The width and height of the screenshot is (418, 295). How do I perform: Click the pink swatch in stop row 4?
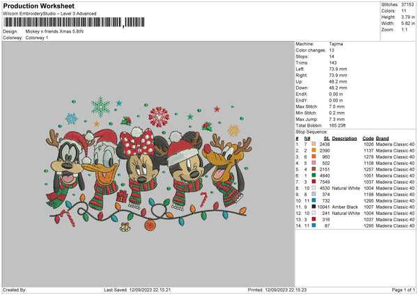pyautogui.click(x=313, y=163)
